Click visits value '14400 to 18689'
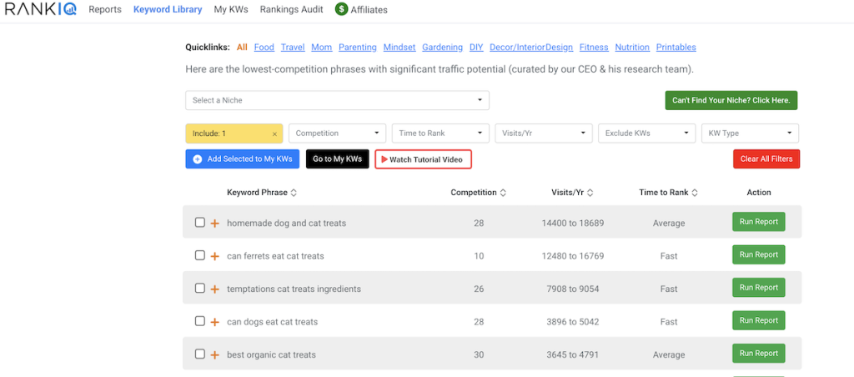This screenshot has width=854, height=377. pos(572,224)
